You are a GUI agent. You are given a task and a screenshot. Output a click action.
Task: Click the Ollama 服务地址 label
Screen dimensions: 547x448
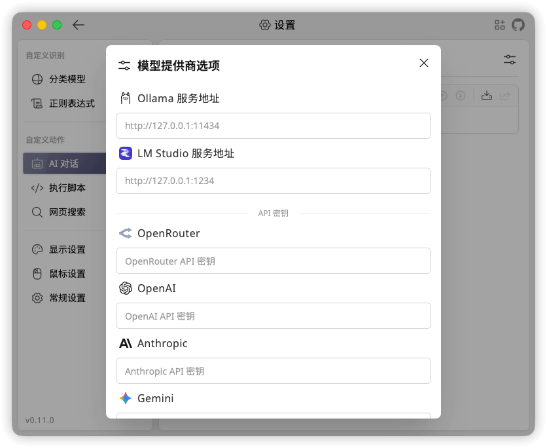point(178,98)
